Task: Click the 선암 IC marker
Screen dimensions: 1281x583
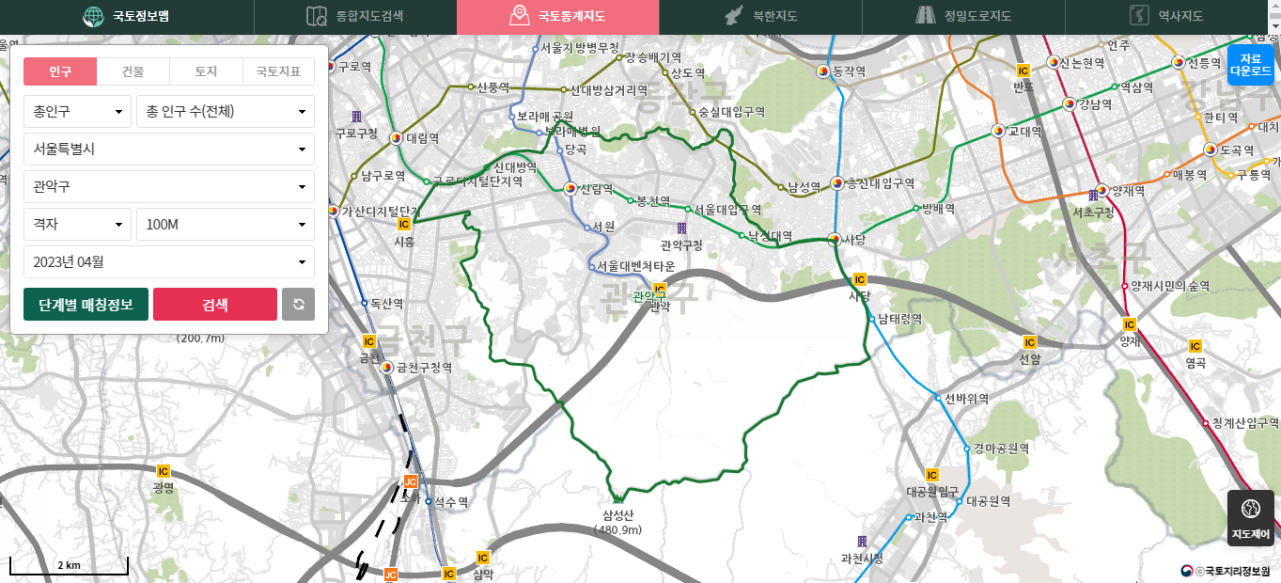Action: click(x=1029, y=342)
